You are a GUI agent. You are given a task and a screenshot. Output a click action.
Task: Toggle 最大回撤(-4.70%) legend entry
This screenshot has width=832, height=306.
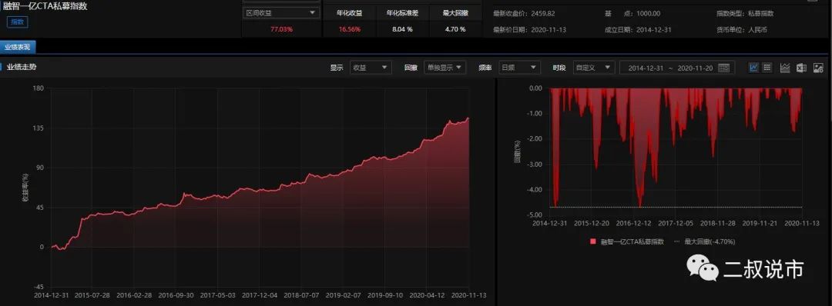(x=704, y=241)
